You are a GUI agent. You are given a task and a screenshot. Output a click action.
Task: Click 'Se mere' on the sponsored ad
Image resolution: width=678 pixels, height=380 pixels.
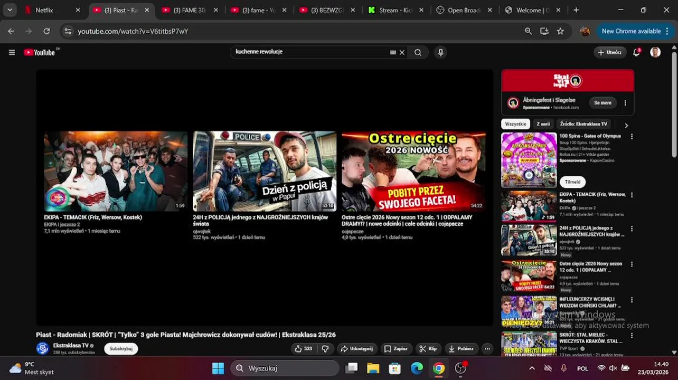pos(602,103)
